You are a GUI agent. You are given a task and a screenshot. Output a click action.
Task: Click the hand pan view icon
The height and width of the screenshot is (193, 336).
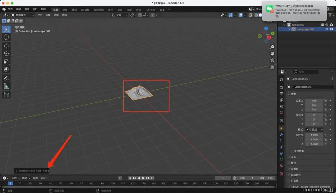(272, 53)
